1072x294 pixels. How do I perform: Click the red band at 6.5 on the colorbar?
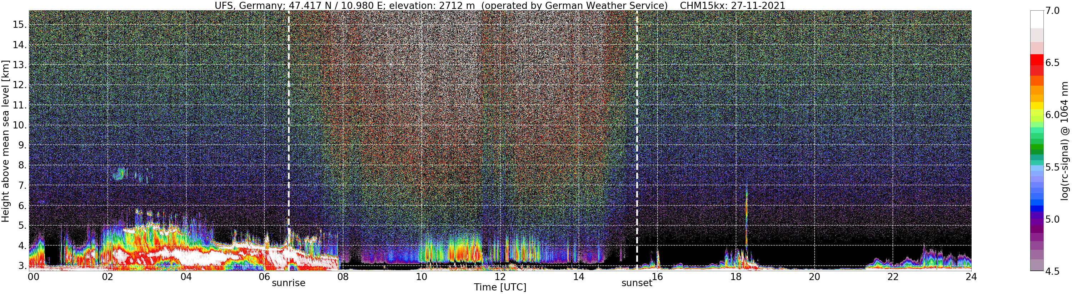tap(1037, 60)
